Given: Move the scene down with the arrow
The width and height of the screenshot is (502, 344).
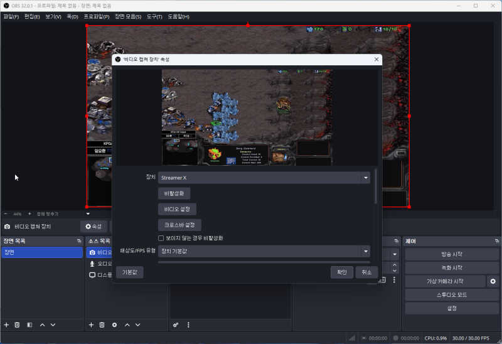Looking at the screenshot, I should click(53, 325).
